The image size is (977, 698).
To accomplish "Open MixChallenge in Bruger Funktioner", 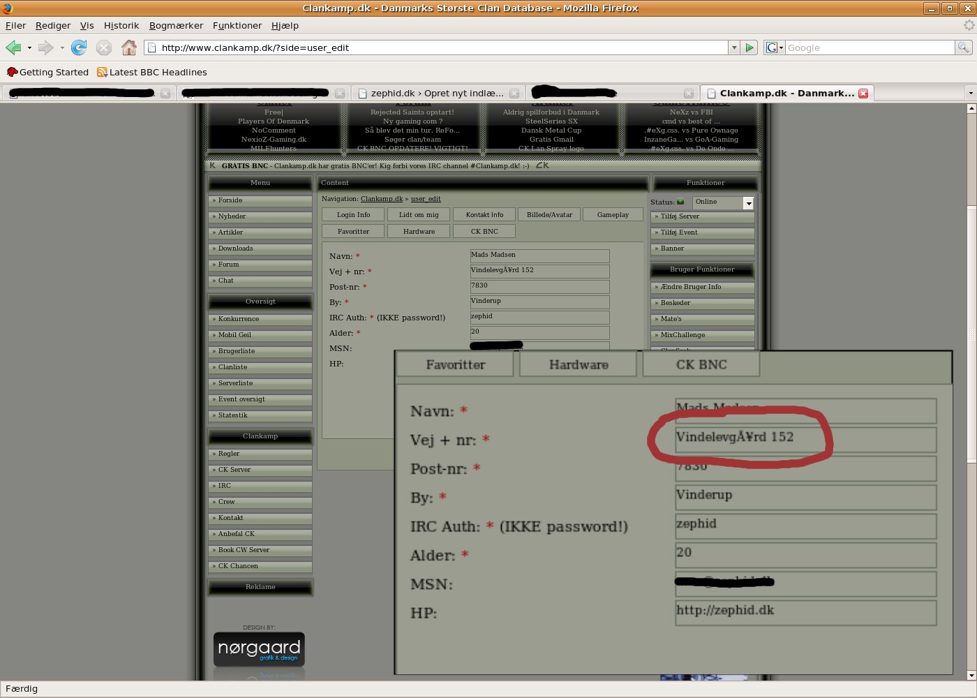I will click(x=703, y=336).
